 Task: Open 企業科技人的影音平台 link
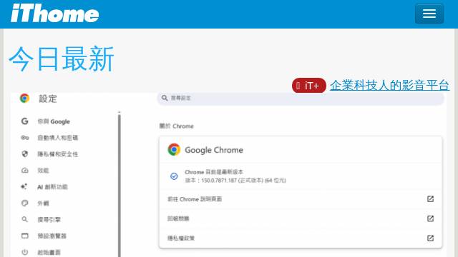[x=389, y=86]
